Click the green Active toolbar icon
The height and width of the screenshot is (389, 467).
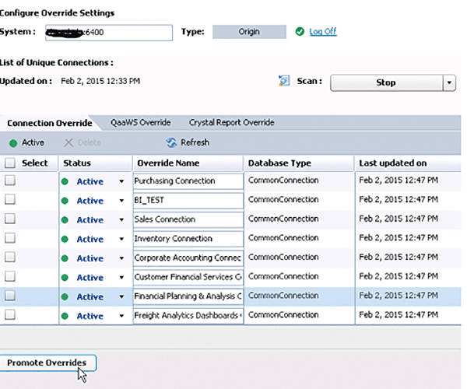13,142
